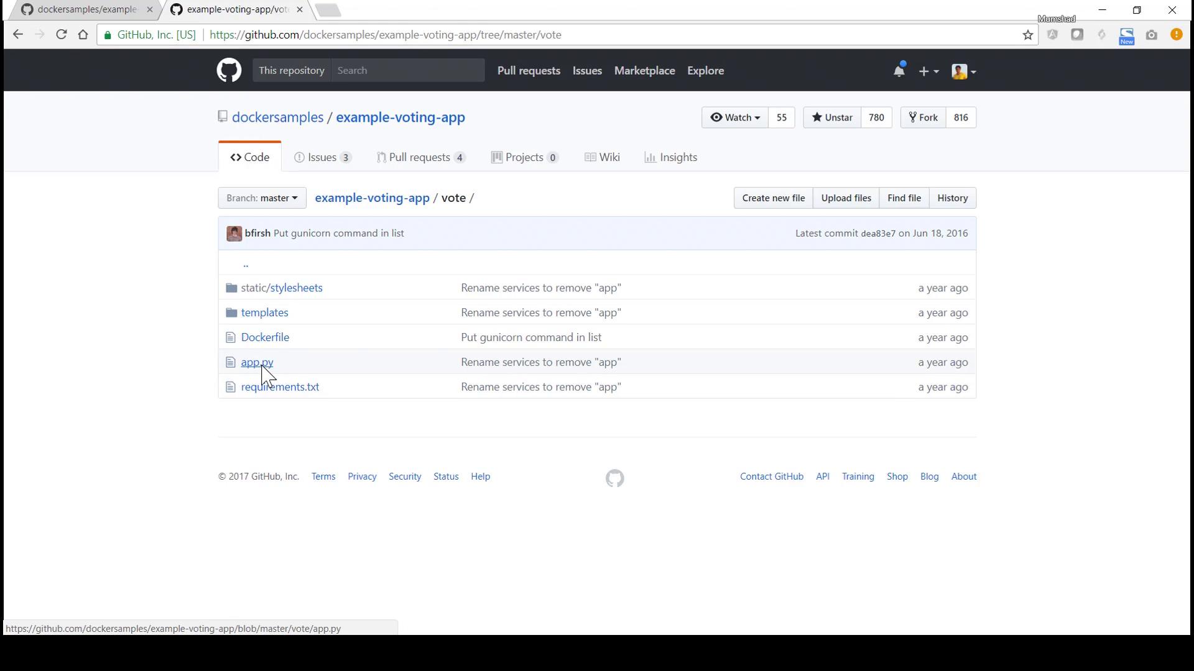This screenshot has height=671, width=1194.
Task: Open the plus create-new dropdown menu
Action: point(928,71)
